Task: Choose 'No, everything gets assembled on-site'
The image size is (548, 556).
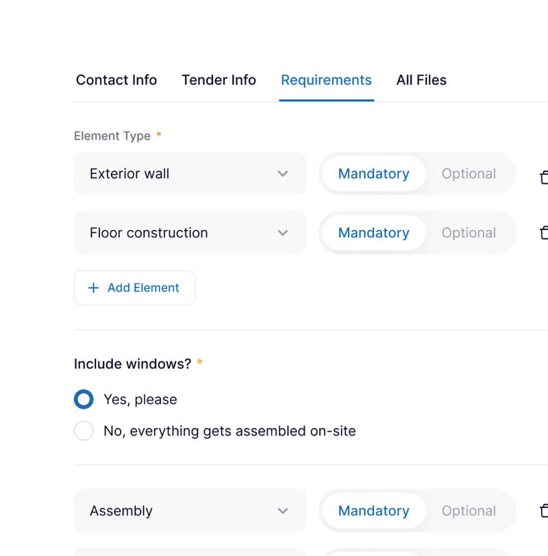Action: coord(84,431)
